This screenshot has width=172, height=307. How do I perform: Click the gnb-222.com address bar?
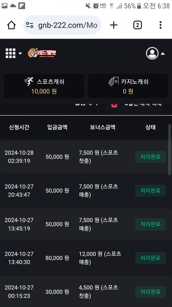click(67, 25)
